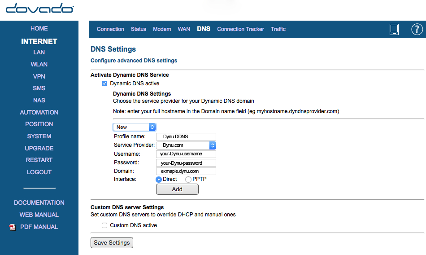
Task: Go to HOME in sidebar
Action: pos(39,29)
